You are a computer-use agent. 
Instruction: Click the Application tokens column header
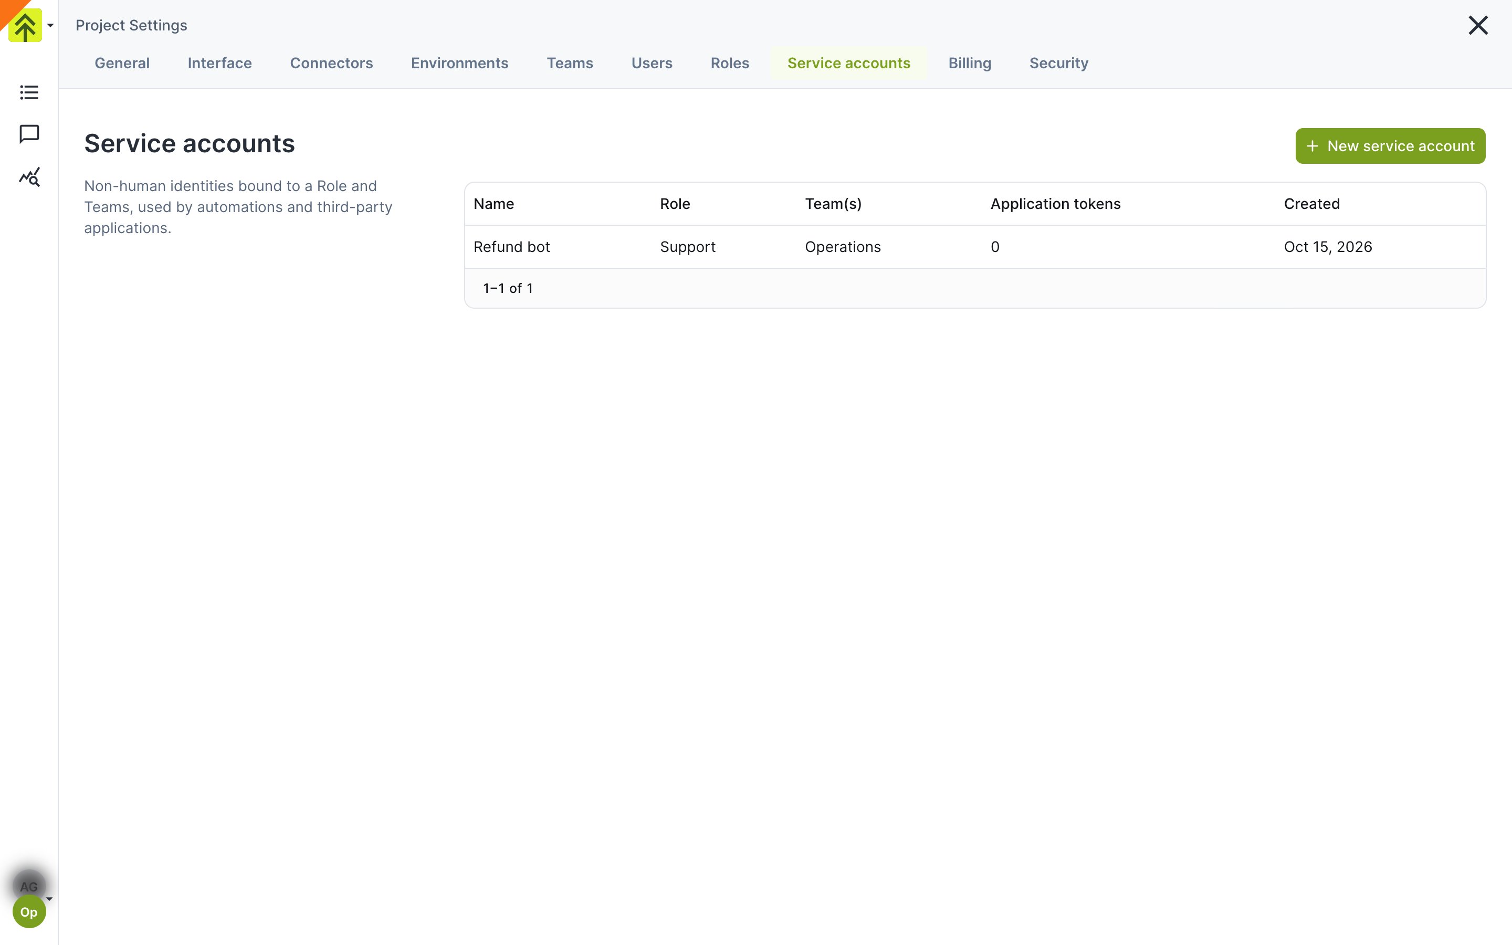click(1055, 204)
